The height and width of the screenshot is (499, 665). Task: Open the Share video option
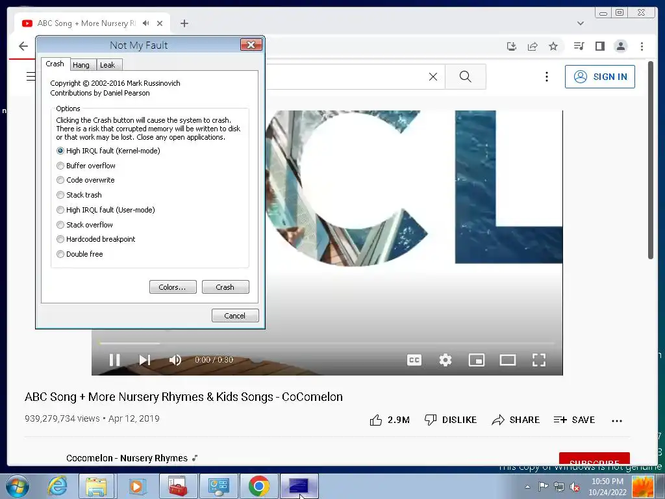pyautogui.click(x=515, y=420)
